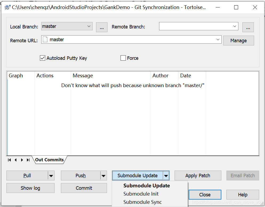
Task: Open the Push button dropdown arrow
Action: pyautogui.click(x=103, y=175)
